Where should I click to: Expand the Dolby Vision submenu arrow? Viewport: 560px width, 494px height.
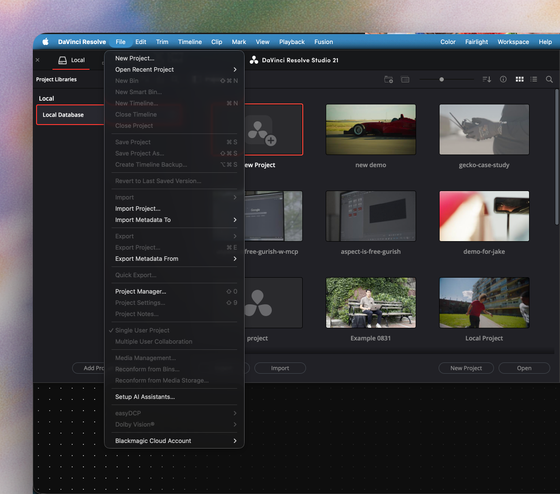[x=235, y=424]
